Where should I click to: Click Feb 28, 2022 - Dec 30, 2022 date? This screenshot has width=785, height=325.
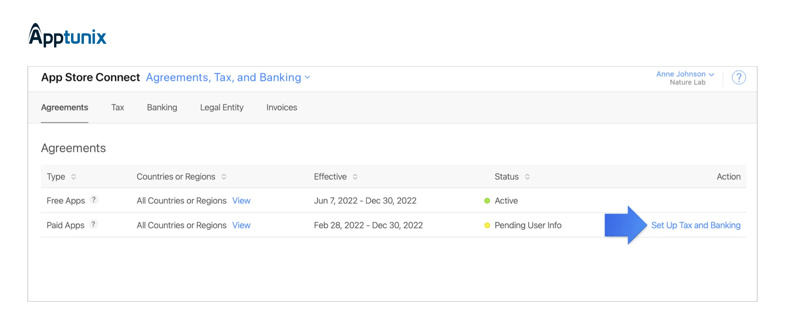coord(368,225)
